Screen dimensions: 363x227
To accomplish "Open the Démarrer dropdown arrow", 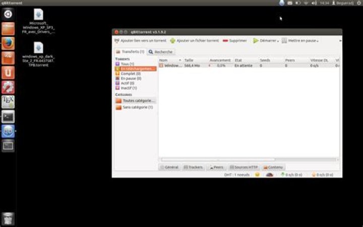I will pyautogui.click(x=278, y=41).
